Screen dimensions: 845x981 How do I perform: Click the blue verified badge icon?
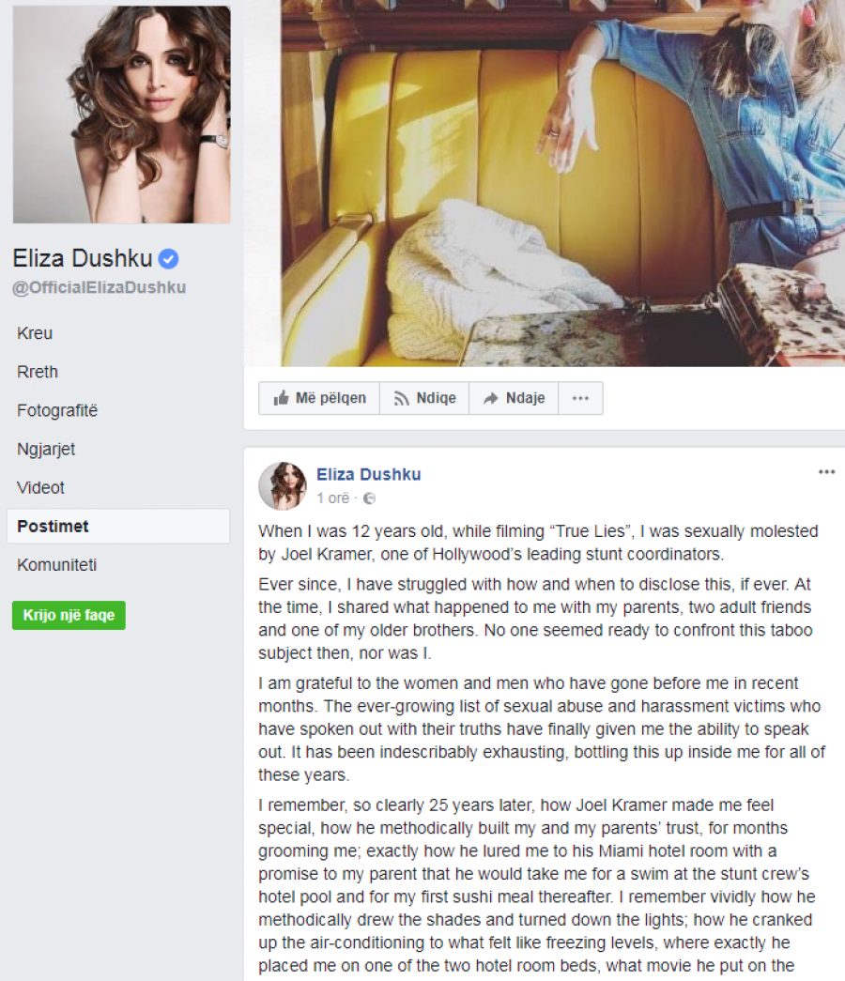tap(168, 258)
